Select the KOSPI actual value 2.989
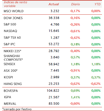 (x=55, y=77)
